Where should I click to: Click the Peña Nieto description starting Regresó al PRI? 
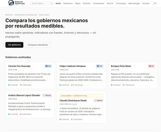[x=133, y=77]
